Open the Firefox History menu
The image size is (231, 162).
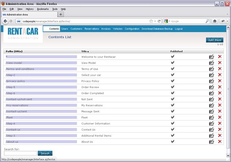coord(30,9)
